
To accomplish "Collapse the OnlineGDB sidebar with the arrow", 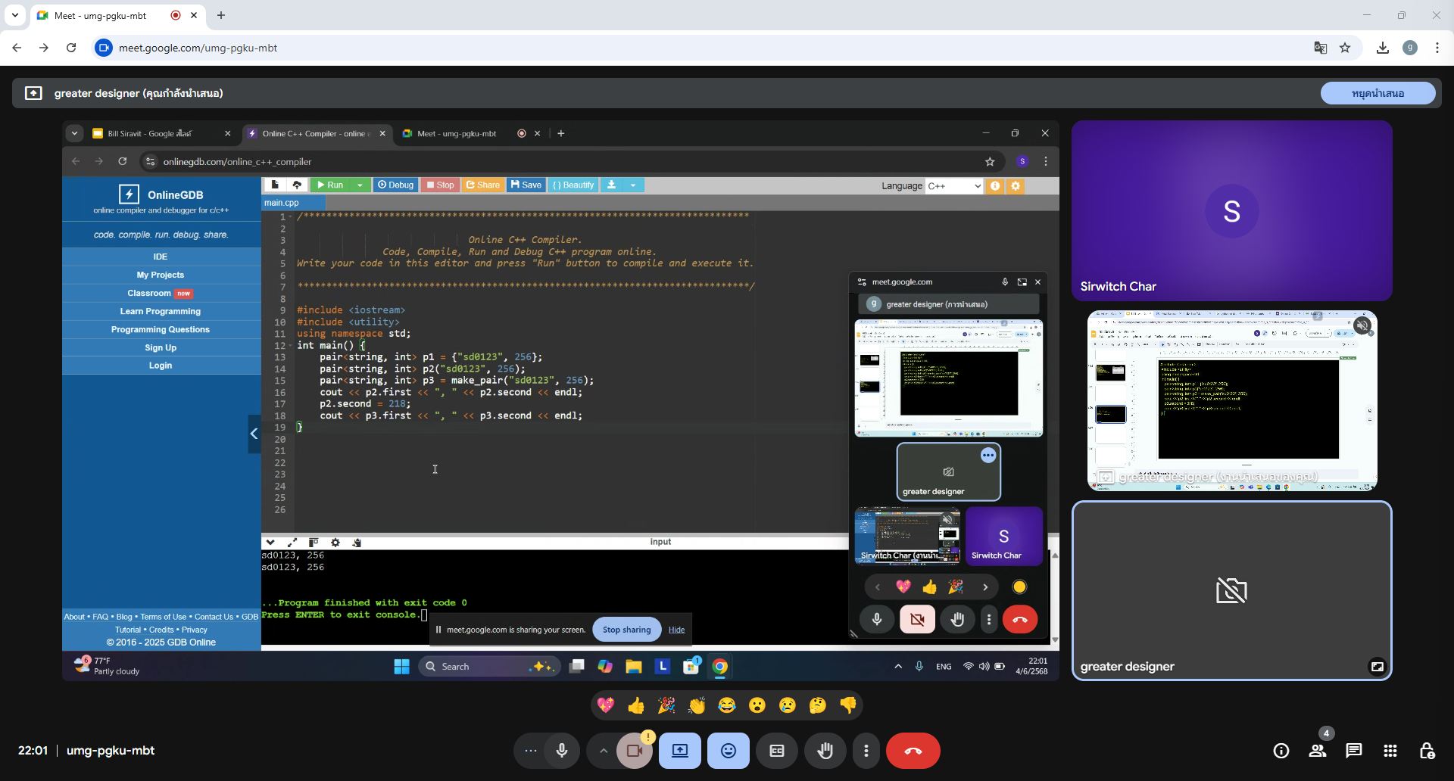I will pyautogui.click(x=254, y=434).
